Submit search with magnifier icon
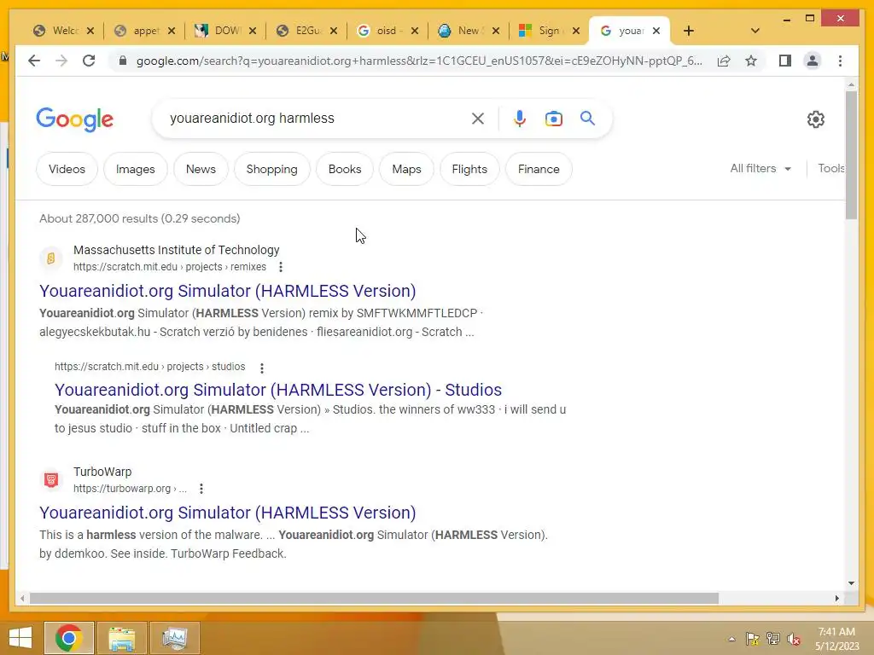The height and width of the screenshot is (655, 874). [587, 118]
